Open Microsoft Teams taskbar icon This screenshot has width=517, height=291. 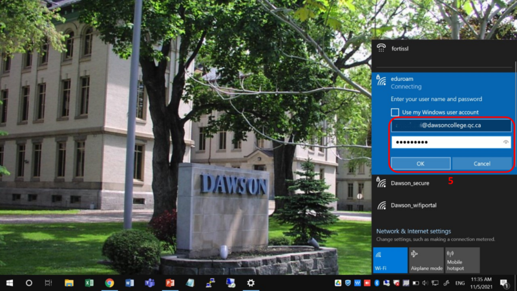pyautogui.click(x=150, y=283)
